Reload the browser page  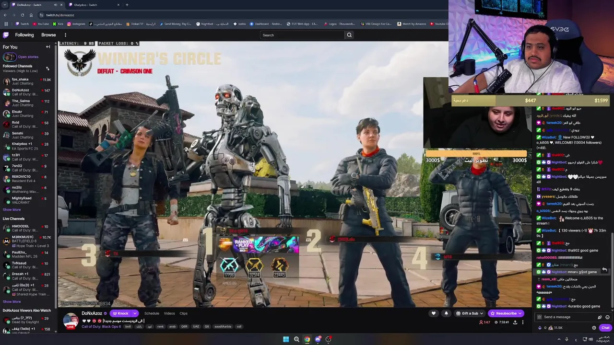click(x=22, y=15)
